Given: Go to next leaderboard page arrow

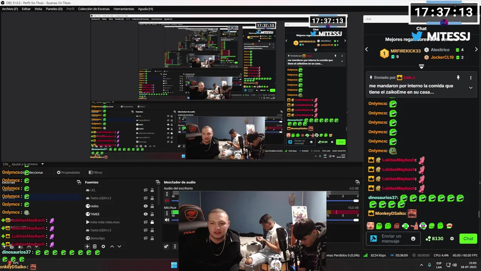Looking at the screenshot, I should (476, 49).
